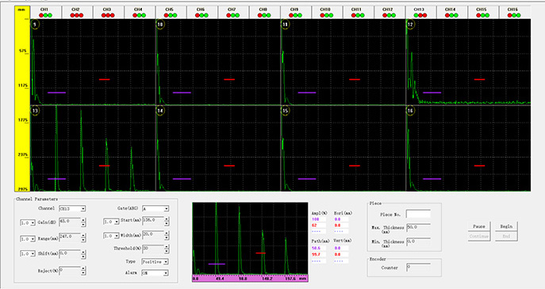Click the CH16 status lights
545x289 pixels.
pyautogui.click(x=514, y=15)
